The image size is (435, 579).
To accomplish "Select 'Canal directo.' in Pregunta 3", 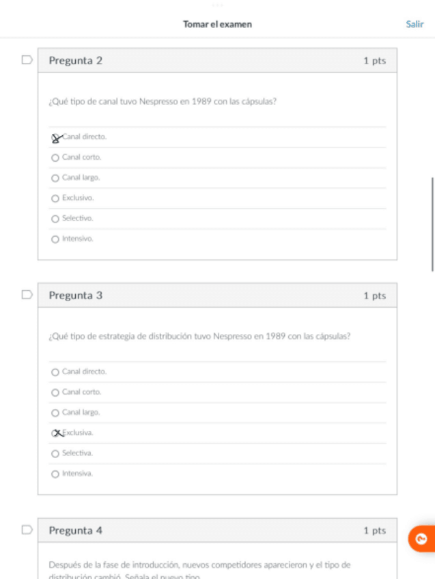I will coord(55,372).
